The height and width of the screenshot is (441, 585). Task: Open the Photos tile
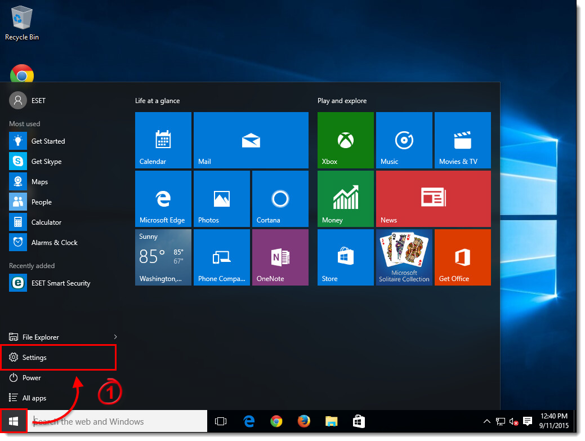[222, 198]
